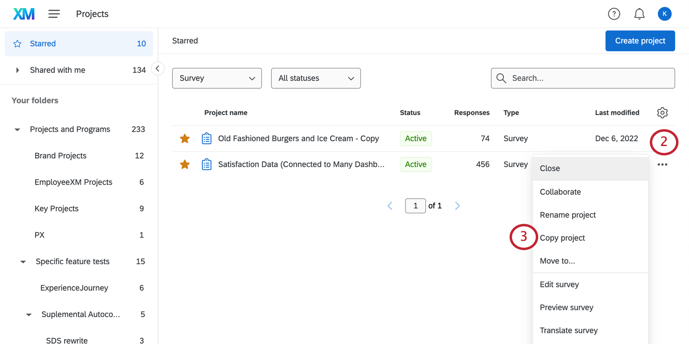Open the hamburger navigation menu

pyautogui.click(x=54, y=14)
